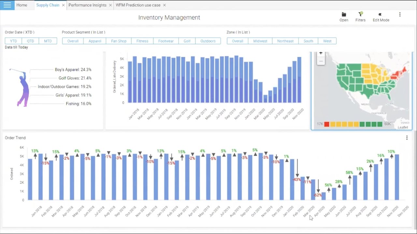417x234 pixels.
Task: Filter by Fitness segment
Action: tap(142, 41)
